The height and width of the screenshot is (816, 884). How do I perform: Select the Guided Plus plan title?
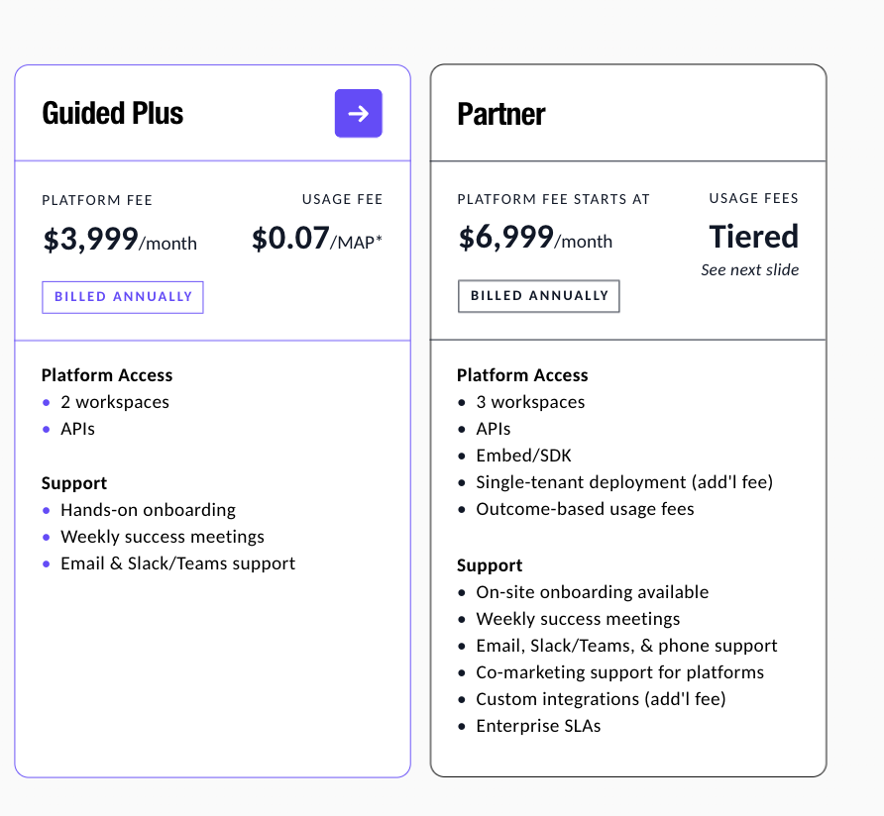112,113
